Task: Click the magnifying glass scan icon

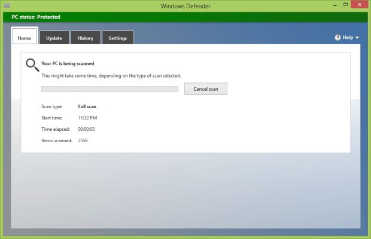Action: tap(32, 65)
